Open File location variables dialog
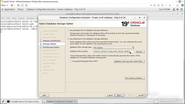Screen dimensions: 185x104 click(134, 78)
